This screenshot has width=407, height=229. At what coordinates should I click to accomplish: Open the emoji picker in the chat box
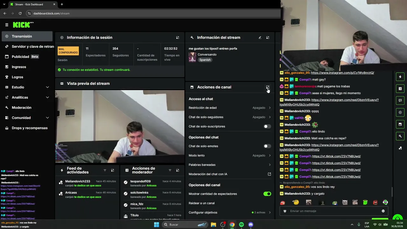coord(383,211)
